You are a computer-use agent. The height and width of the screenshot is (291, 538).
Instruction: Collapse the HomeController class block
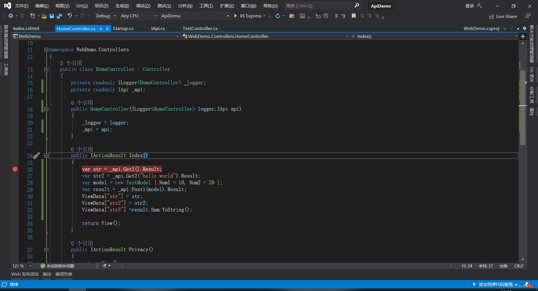tap(47, 69)
